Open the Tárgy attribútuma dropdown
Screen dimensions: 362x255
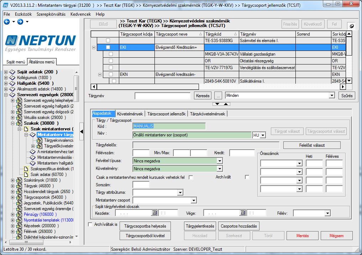(180, 192)
